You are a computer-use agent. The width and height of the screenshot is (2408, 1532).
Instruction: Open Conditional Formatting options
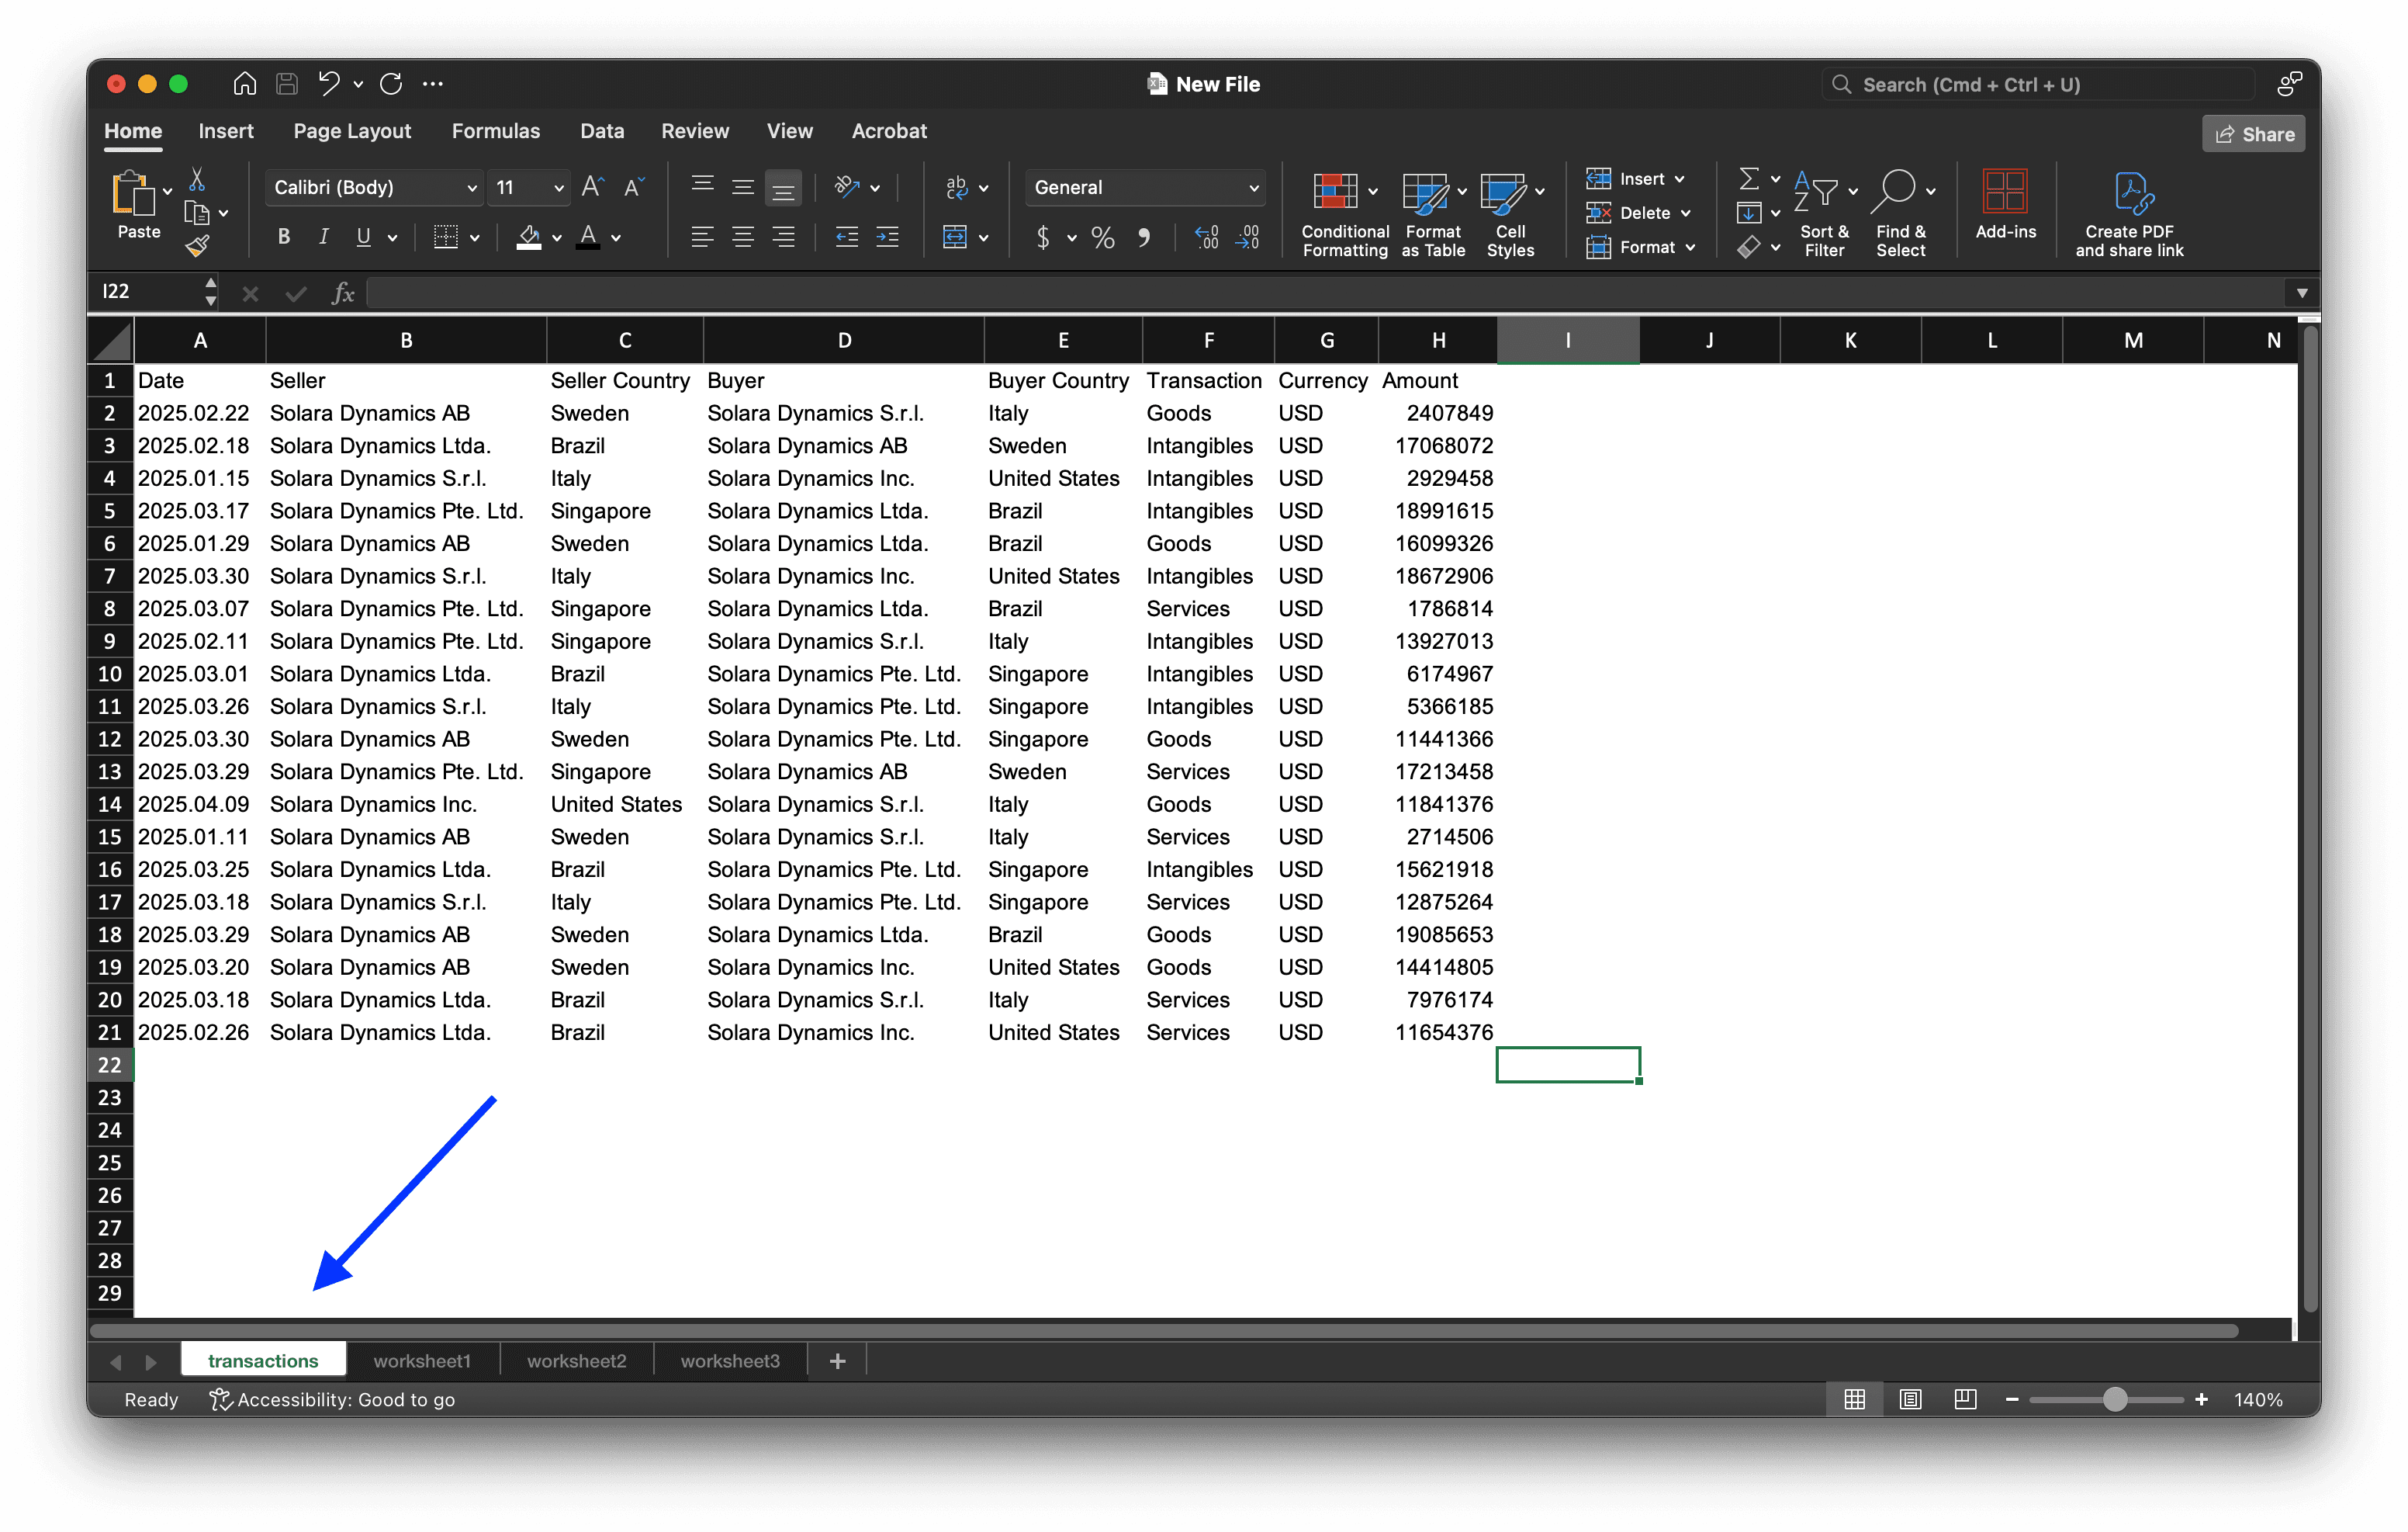pyautogui.click(x=1343, y=211)
